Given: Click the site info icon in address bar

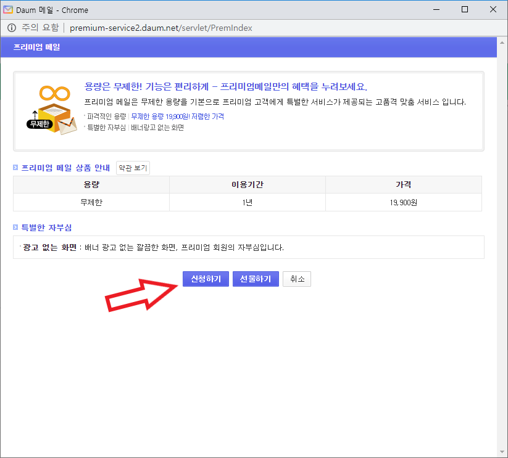Looking at the screenshot, I should 12,28.
